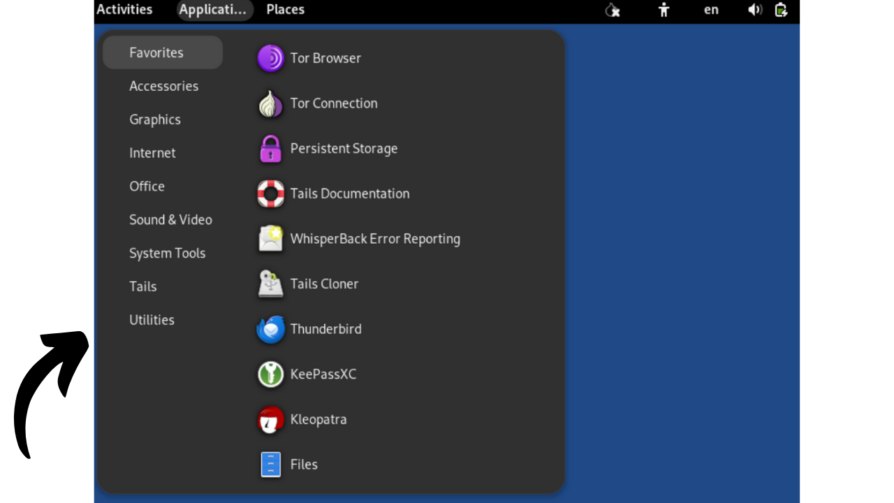894x503 pixels.
Task: Select the Favorites category
Action: pos(163,52)
